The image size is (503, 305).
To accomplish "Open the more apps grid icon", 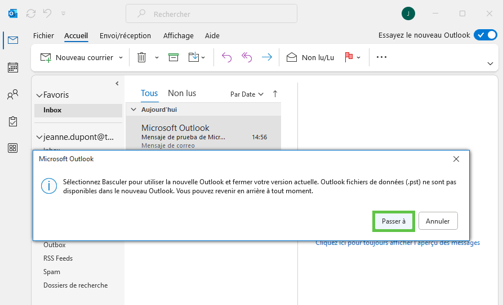I will [x=13, y=148].
